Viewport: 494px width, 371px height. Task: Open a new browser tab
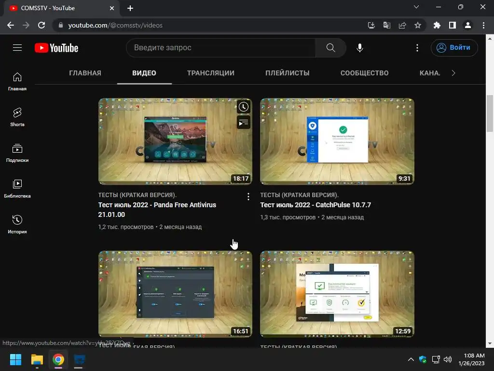point(130,8)
